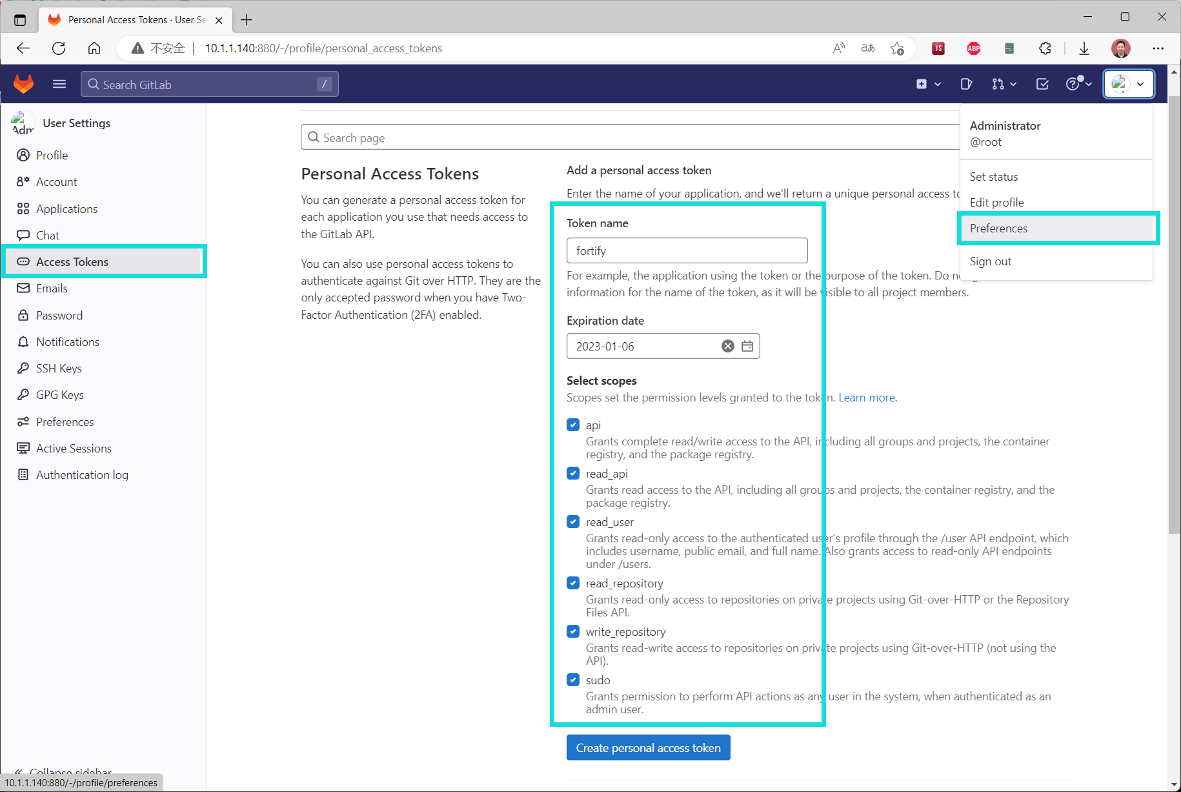Click the GitLab fox logo
Screen dimensions: 1181x792
tap(24, 84)
